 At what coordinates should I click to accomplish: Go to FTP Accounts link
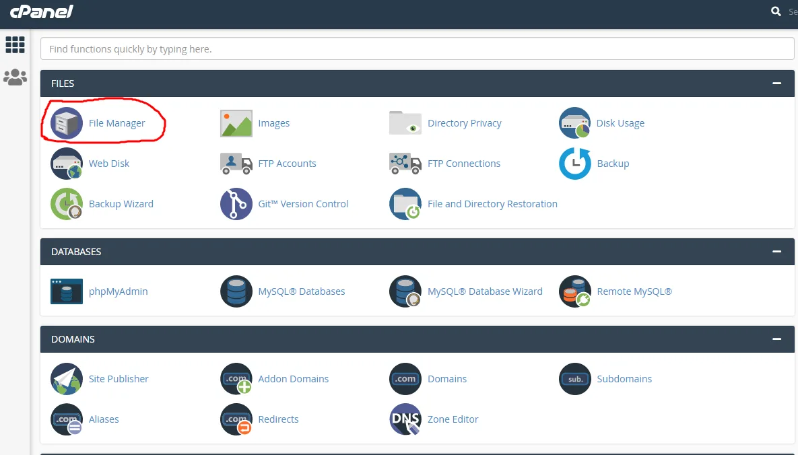pyautogui.click(x=287, y=164)
